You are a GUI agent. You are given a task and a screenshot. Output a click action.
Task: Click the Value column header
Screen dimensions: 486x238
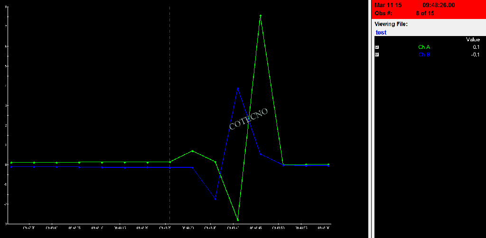(472, 40)
